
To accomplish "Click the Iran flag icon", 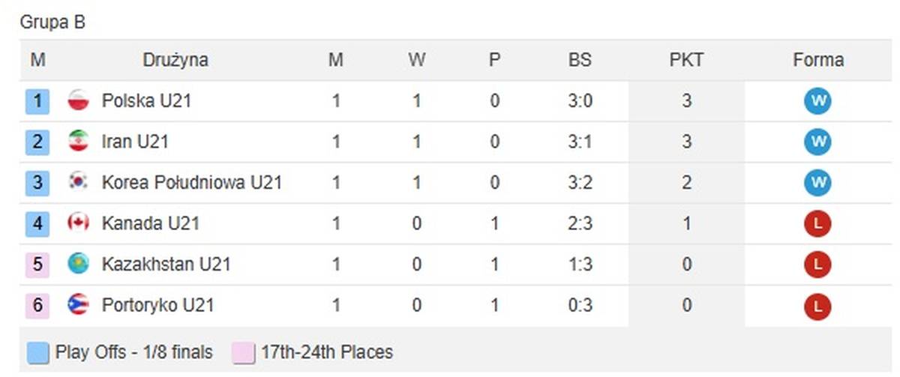I will coord(78,142).
